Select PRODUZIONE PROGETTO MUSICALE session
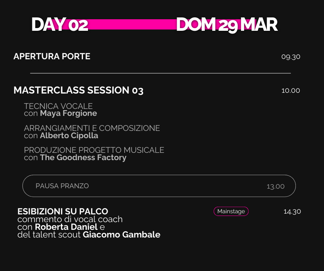 coord(94,150)
